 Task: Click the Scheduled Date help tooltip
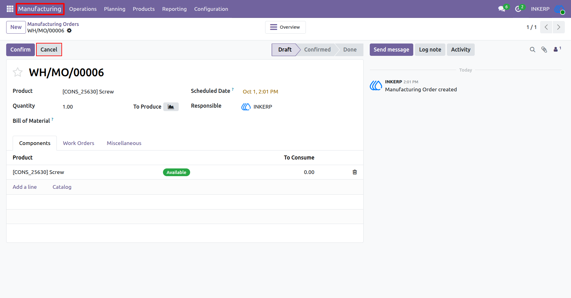233,89
